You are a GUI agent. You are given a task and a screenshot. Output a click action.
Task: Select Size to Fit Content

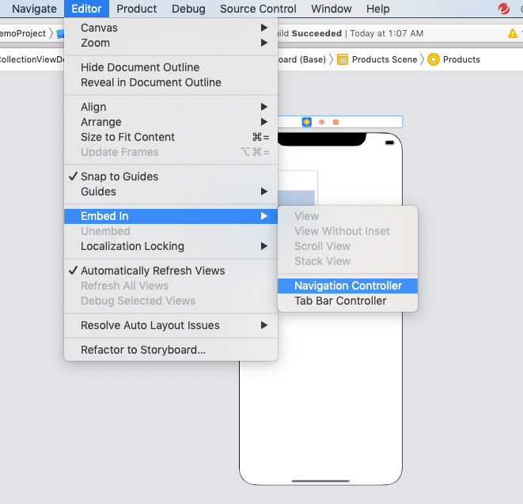(171, 137)
